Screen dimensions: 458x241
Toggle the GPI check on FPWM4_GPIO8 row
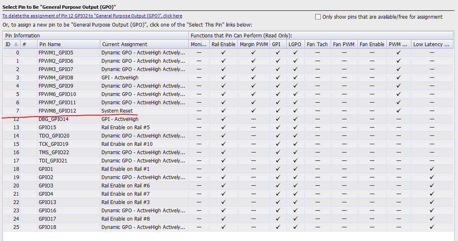(x=277, y=77)
